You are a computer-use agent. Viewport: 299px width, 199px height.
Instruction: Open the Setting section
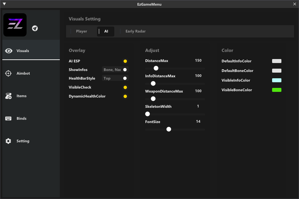(x=31, y=141)
